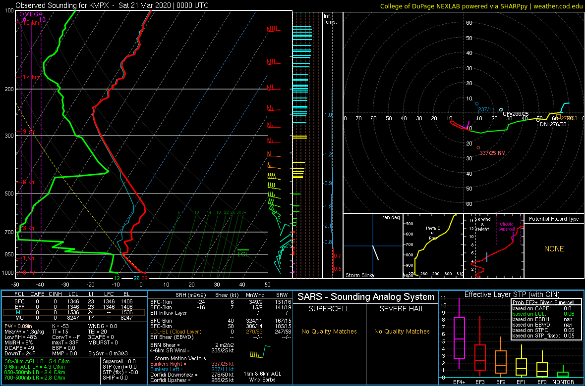This screenshot has width=585, height=386.
Task: Click the DN=276/50 hodograph label
Action: point(553,124)
